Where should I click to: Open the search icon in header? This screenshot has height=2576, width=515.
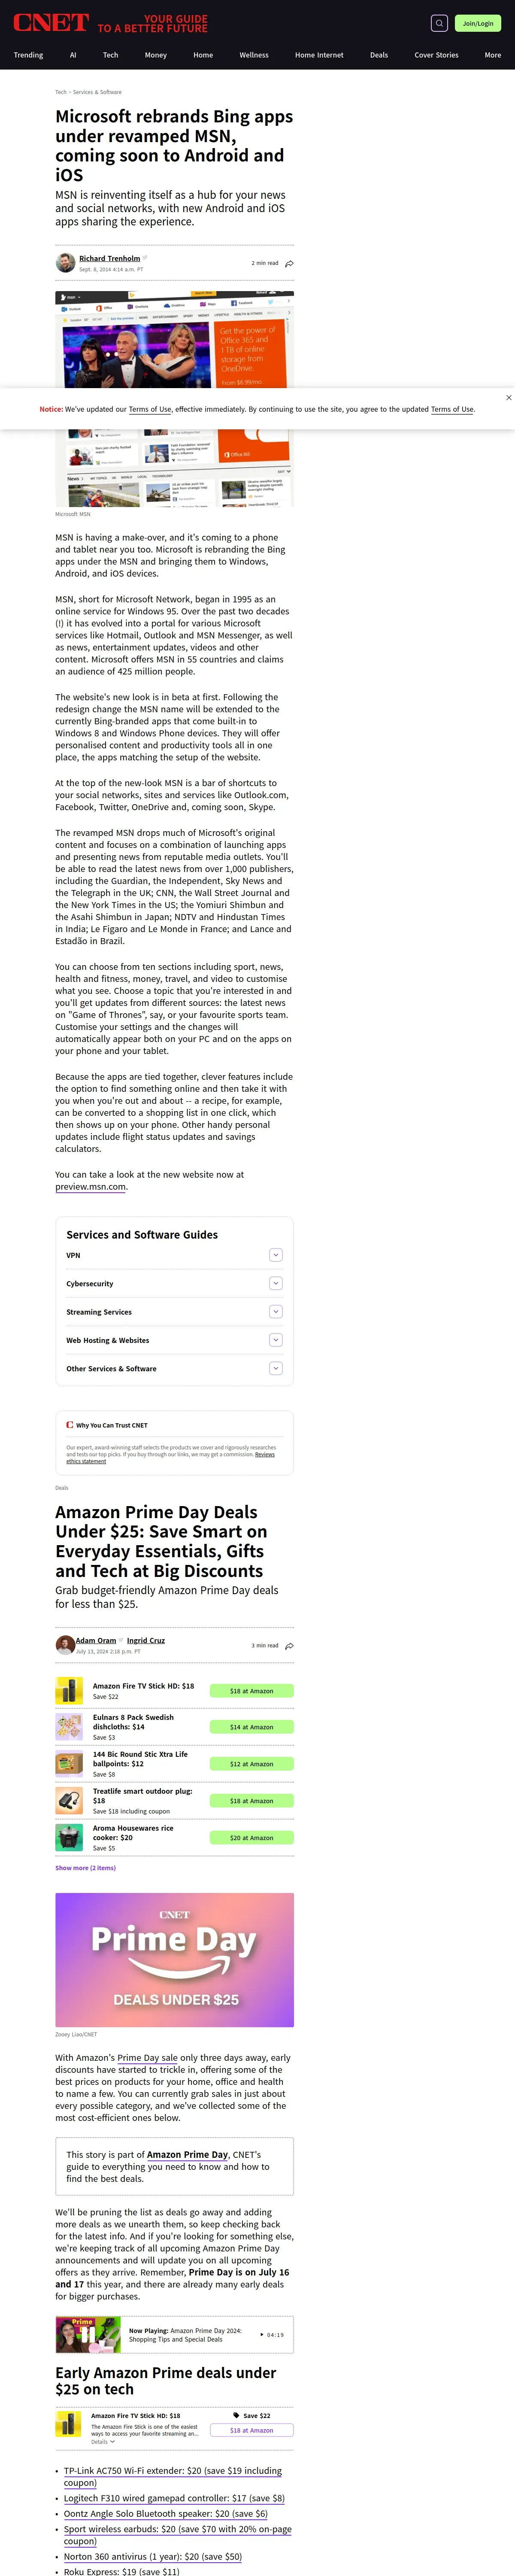click(x=439, y=23)
